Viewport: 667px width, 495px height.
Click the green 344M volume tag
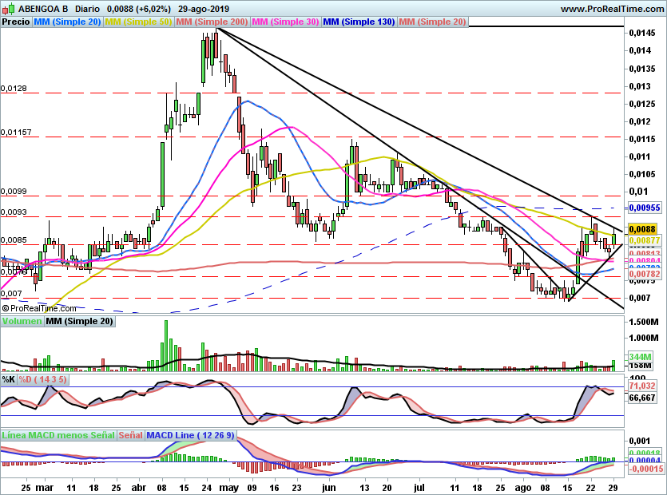pyautogui.click(x=640, y=357)
